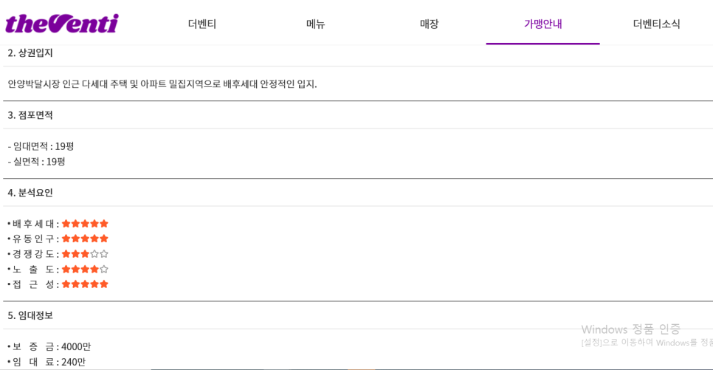Click the fifth star of 접근성 rating
The height and width of the screenshot is (370, 713).
point(104,284)
